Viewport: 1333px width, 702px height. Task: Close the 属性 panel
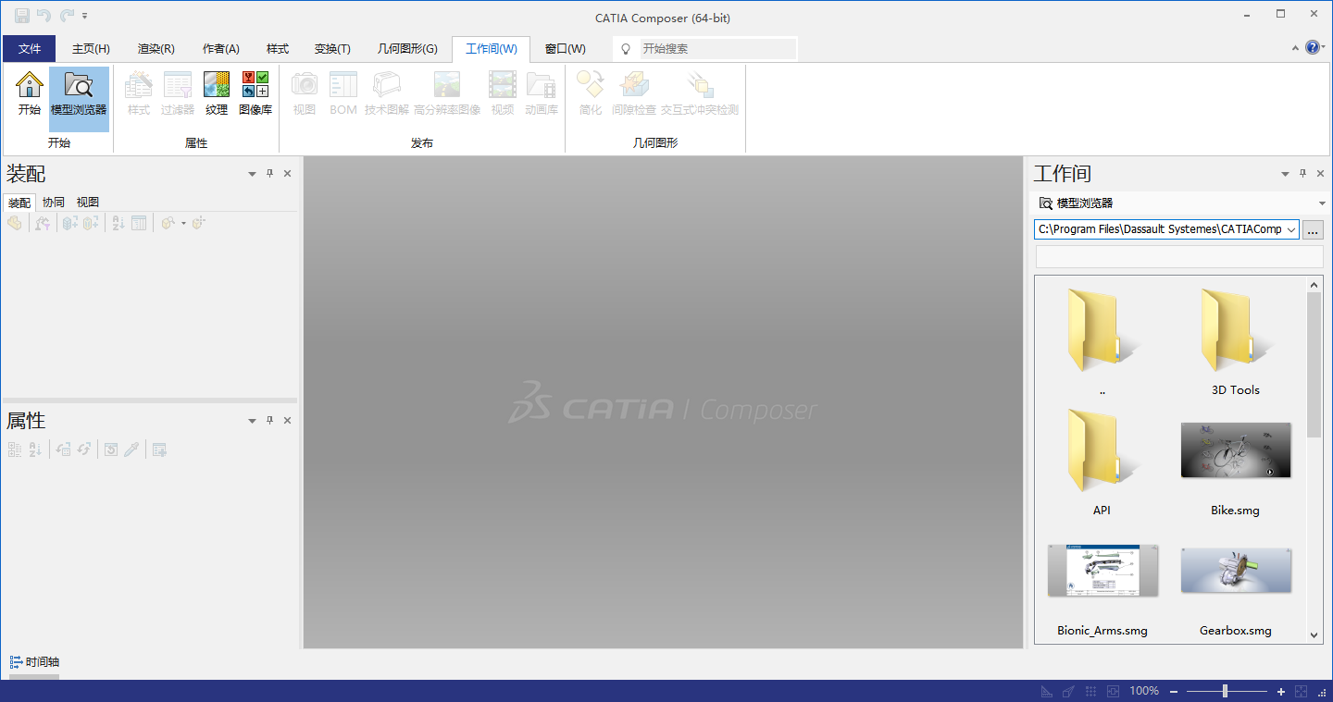[287, 420]
